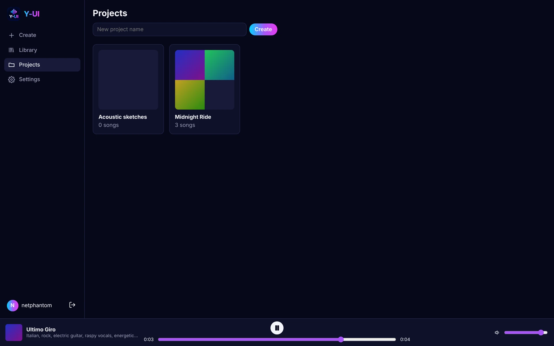
Task: Click the Acoustic sketches project title
Action: [x=123, y=117]
